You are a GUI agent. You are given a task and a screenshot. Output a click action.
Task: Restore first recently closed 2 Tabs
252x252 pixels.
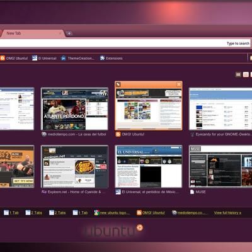(x=34, y=213)
